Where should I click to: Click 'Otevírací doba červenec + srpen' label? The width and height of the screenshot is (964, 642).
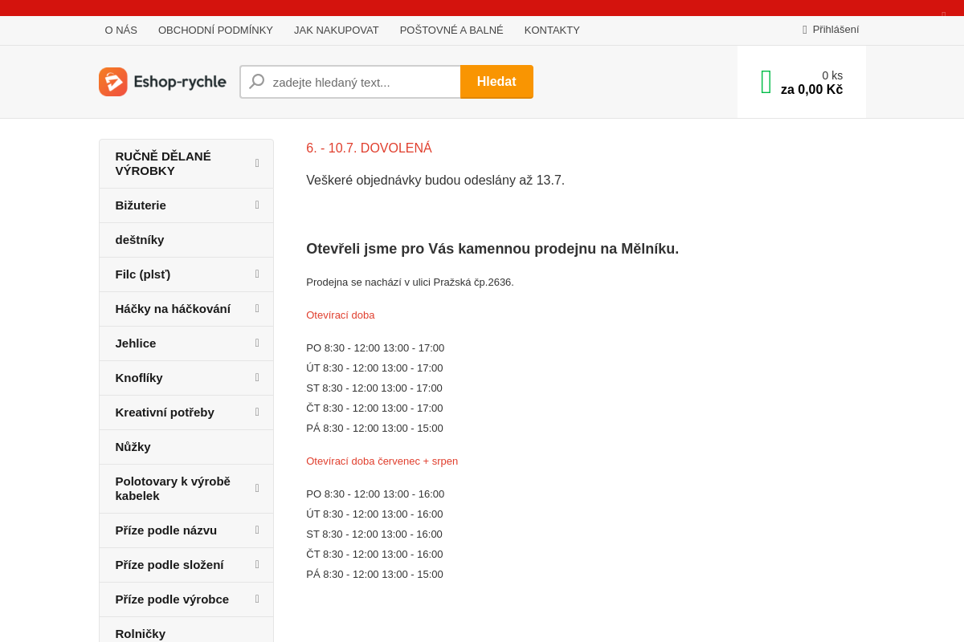pyautogui.click(x=382, y=461)
